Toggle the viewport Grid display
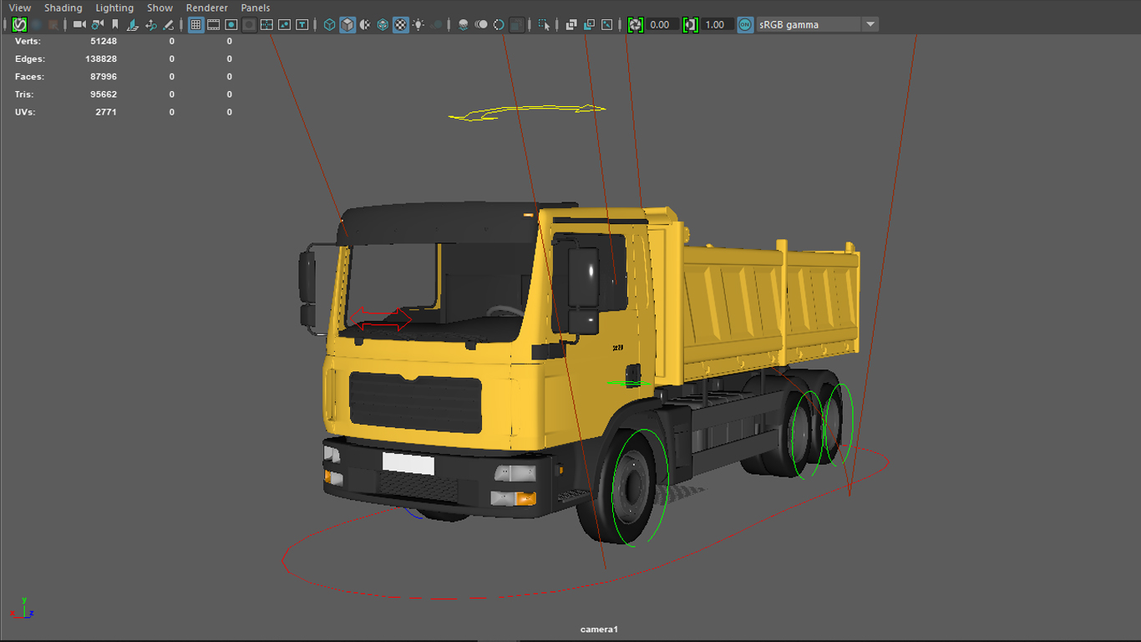This screenshot has width=1141, height=642. (195, 24)
